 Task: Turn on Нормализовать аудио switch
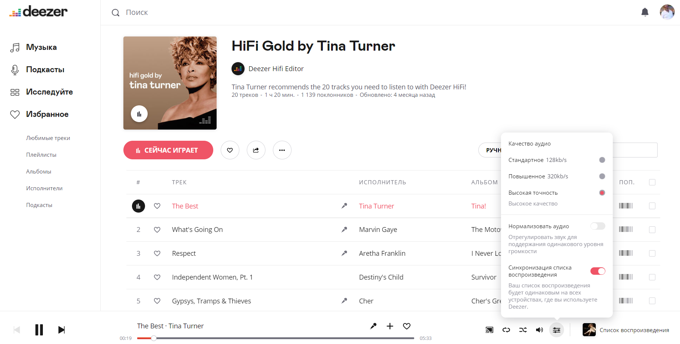point(598,226)
